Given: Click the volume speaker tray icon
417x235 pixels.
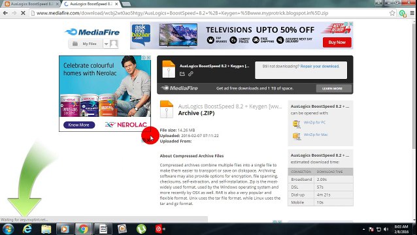Looking at the screenshot, I should [x=386, y=229].
